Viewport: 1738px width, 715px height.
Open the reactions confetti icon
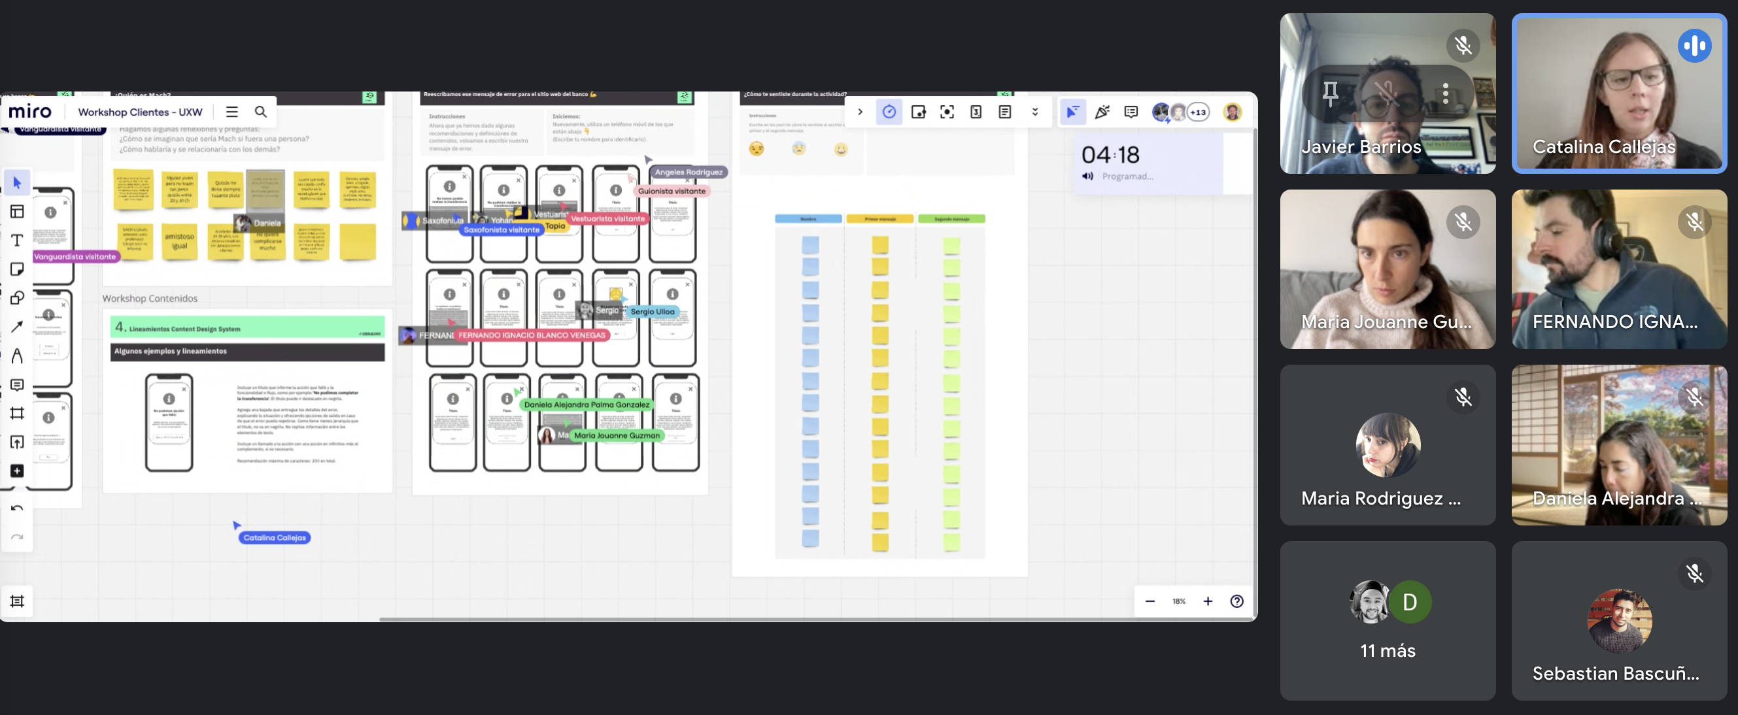(1102, 112)
